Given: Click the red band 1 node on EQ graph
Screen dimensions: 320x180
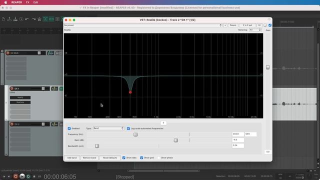Looking at the screenshot, I should pyautogui.click(x=130, y=92).
